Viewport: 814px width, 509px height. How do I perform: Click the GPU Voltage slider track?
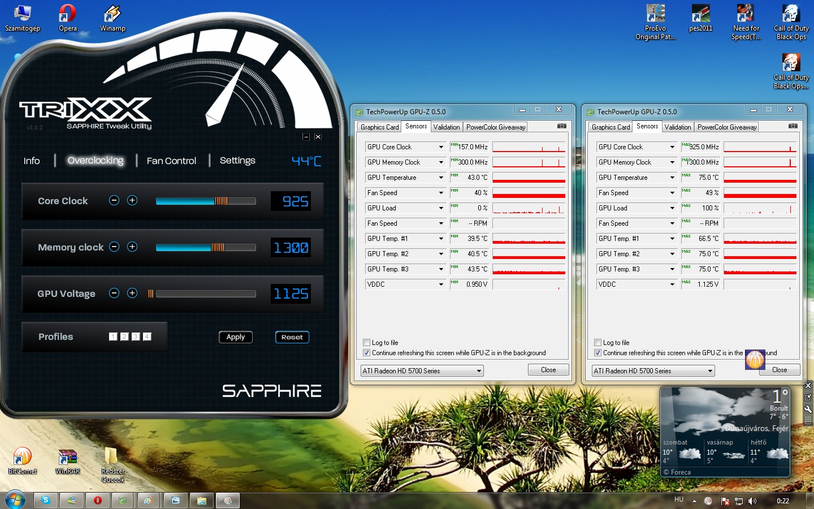[206, 294]
